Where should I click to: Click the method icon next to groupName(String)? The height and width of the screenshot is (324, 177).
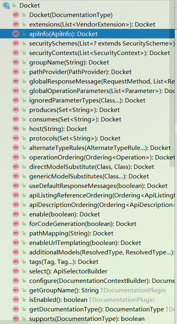pos(16,63)
